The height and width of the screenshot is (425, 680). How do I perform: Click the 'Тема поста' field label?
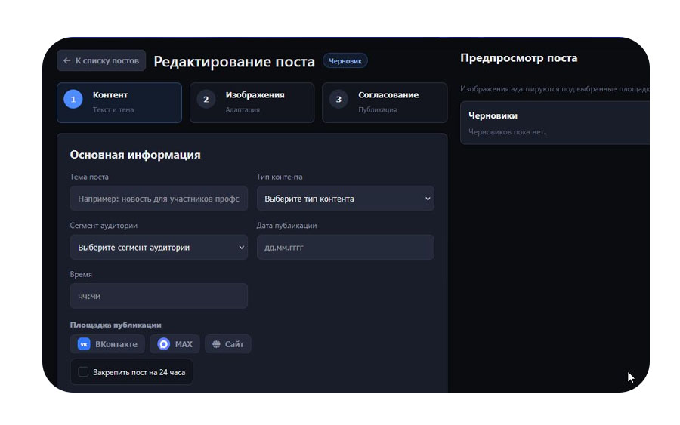(89, 177)
